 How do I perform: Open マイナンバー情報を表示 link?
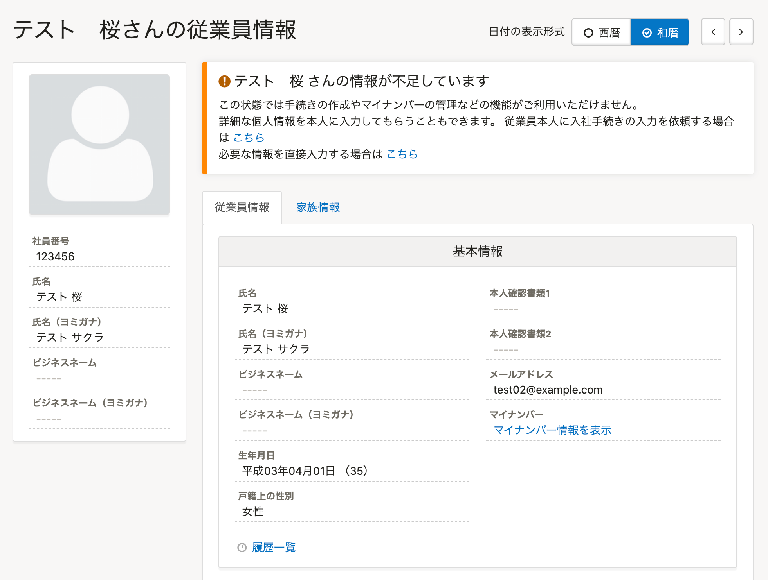552,430
